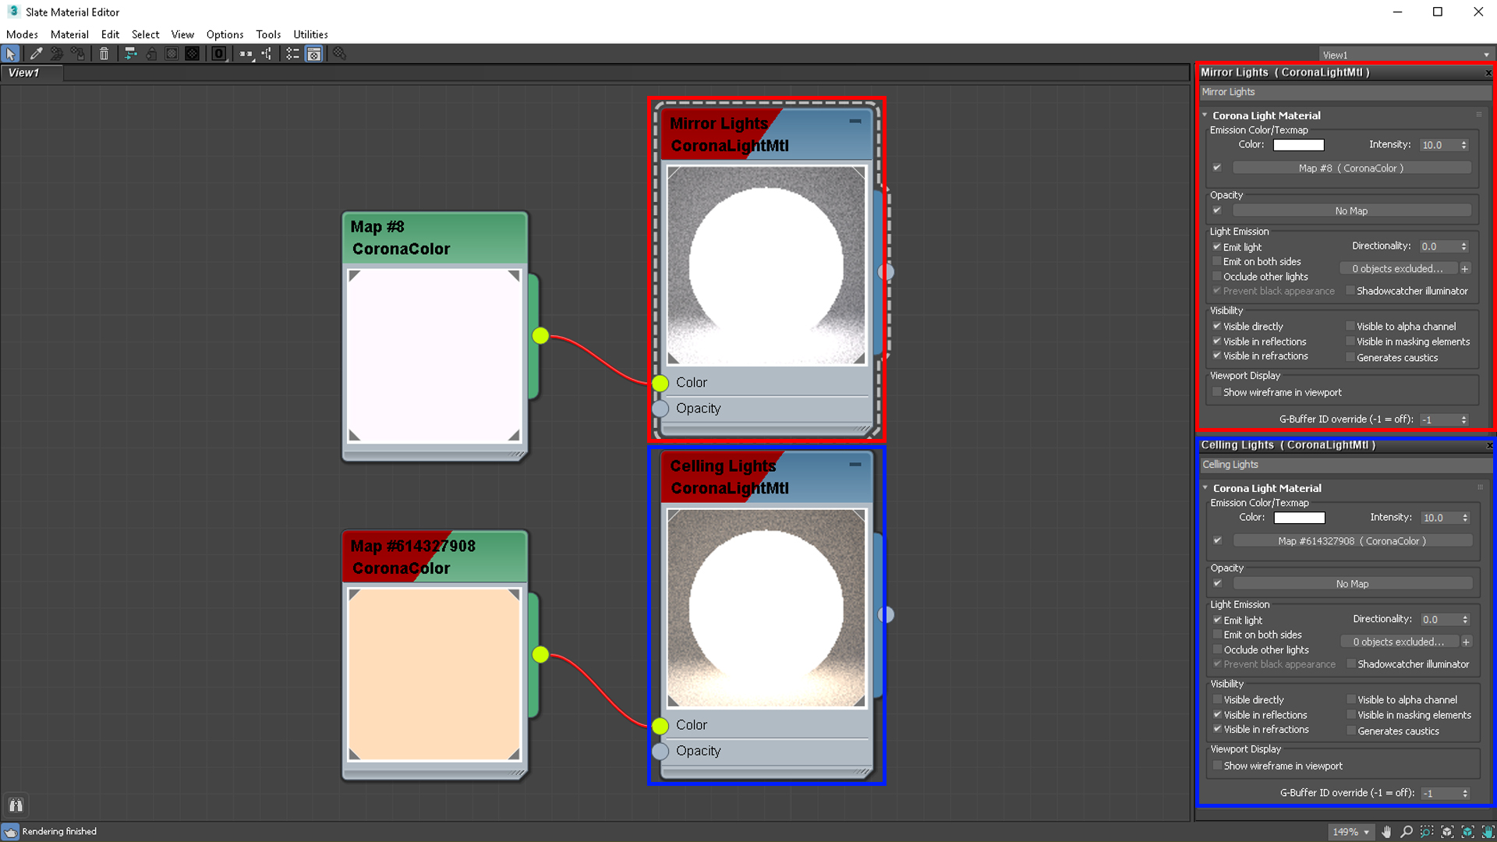This screenshot has width=1497, height=842.
Task: Open the Material menu
Action: click(69, 34)
